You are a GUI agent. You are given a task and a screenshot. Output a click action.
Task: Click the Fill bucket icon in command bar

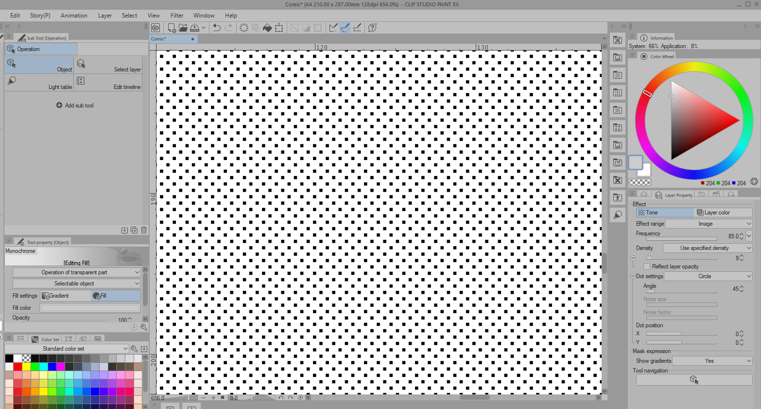[x=267, y=28]
